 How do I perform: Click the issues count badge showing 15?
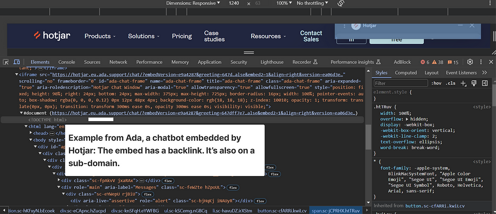tap(452, 62)
